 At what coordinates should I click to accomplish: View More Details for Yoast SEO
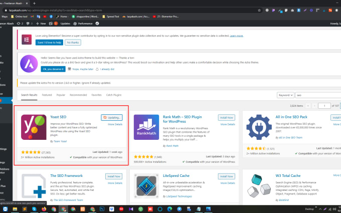coord(115,124)
